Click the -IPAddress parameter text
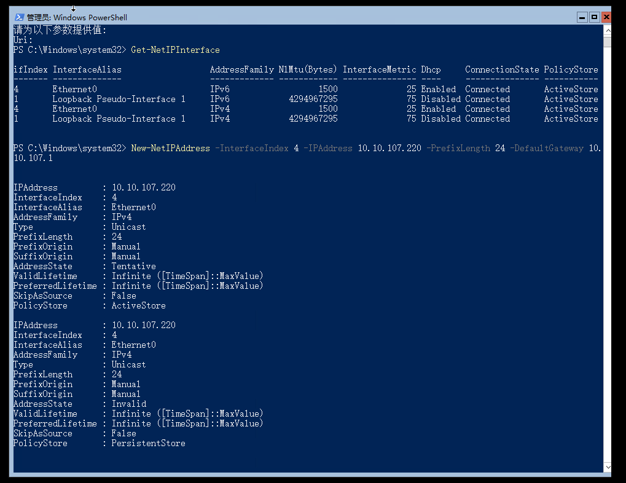 [x=328, y=148]
